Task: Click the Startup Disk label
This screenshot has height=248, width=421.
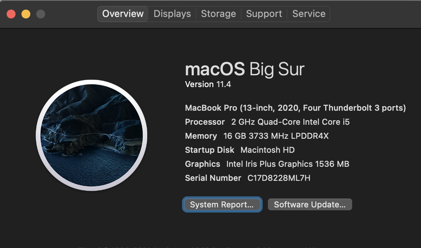Action: (x=209, y=150)
